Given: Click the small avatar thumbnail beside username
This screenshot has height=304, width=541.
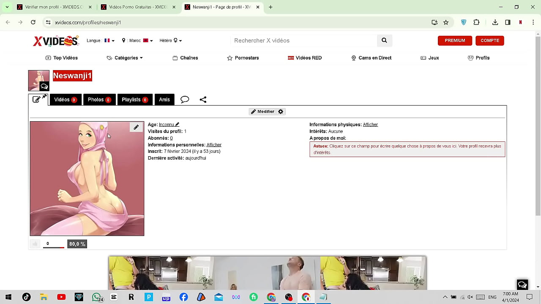Looking at the screenshot, I should pyautogui.click(x=39, y=81).
